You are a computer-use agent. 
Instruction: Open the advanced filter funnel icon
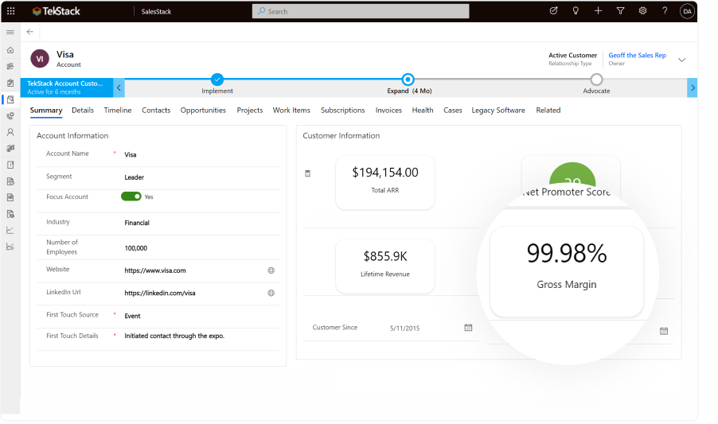click(620, 11)
